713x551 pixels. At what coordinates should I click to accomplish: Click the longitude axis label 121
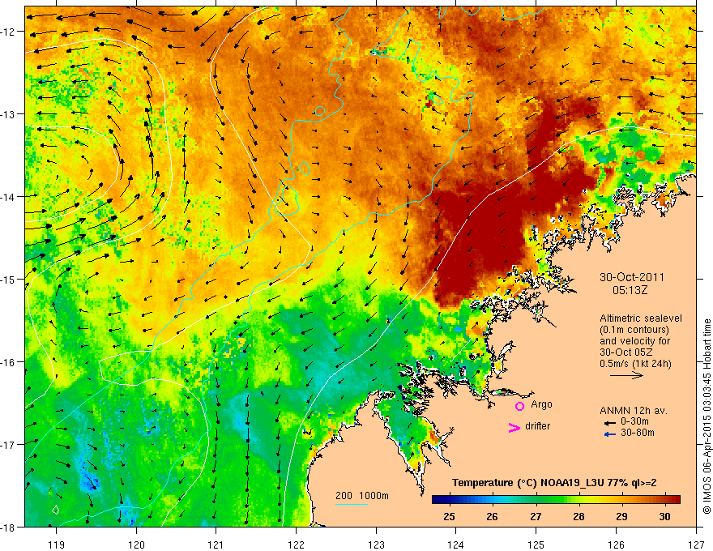216,545
